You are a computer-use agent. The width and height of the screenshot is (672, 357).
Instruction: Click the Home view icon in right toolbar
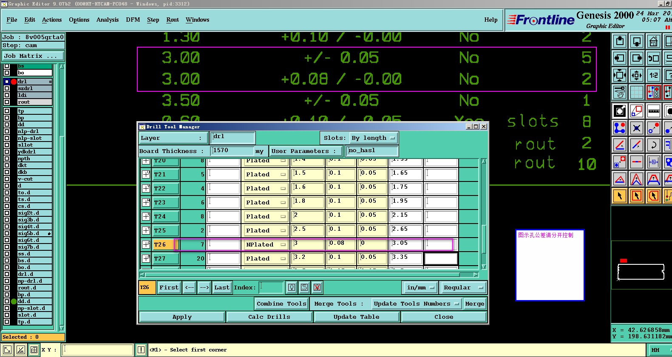(x=654, y=41)
